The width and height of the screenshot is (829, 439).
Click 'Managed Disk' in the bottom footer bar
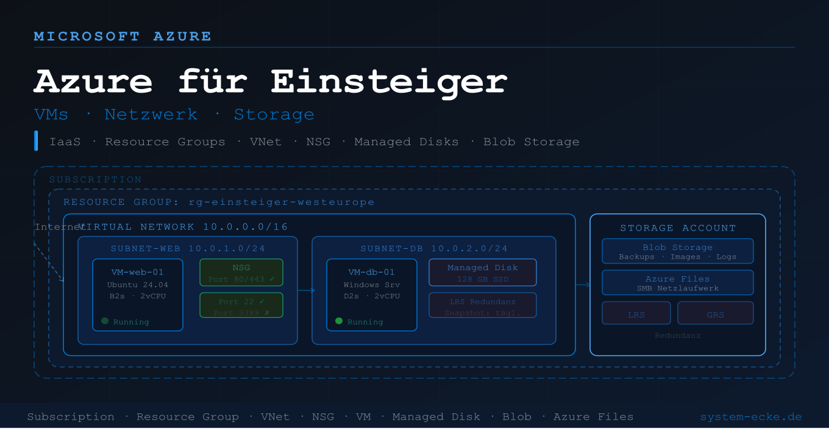click(436, 417)
